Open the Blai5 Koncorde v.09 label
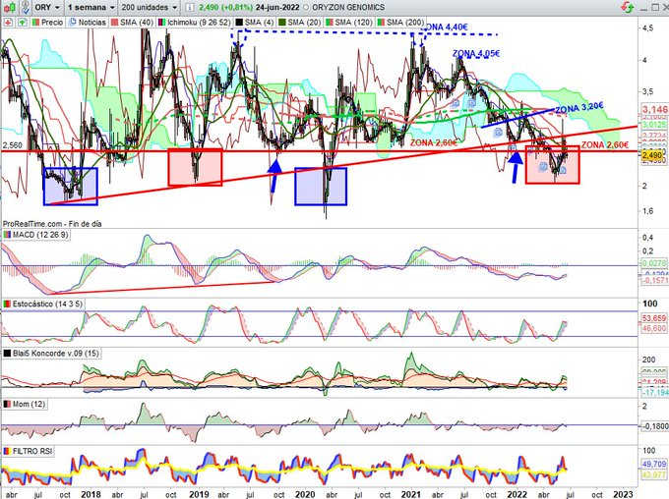 coord(55,354)
